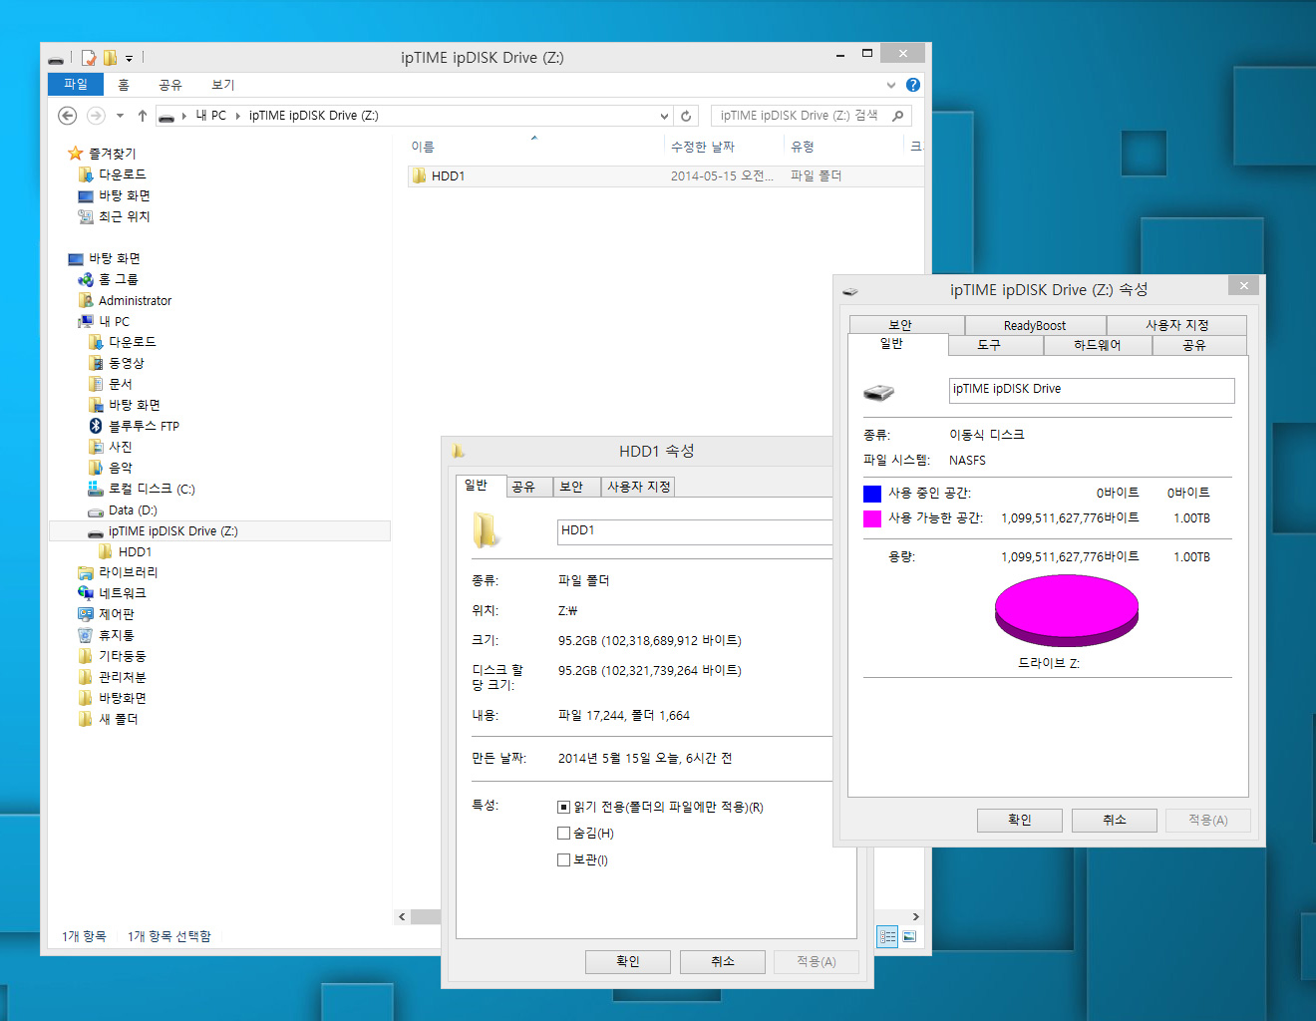Switch Explorer to details view icon

pyautogui.click(x=887, y=936)
